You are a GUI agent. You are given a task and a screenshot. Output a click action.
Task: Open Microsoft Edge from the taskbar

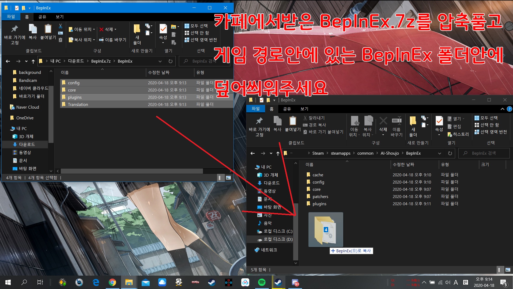(x=96, y=282)
